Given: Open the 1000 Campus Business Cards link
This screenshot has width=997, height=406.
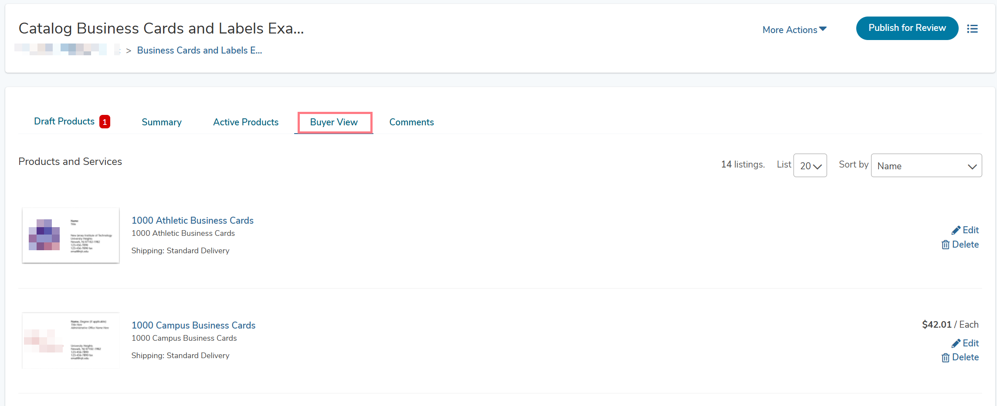Looking at the screenshot, I should point(193,325).
